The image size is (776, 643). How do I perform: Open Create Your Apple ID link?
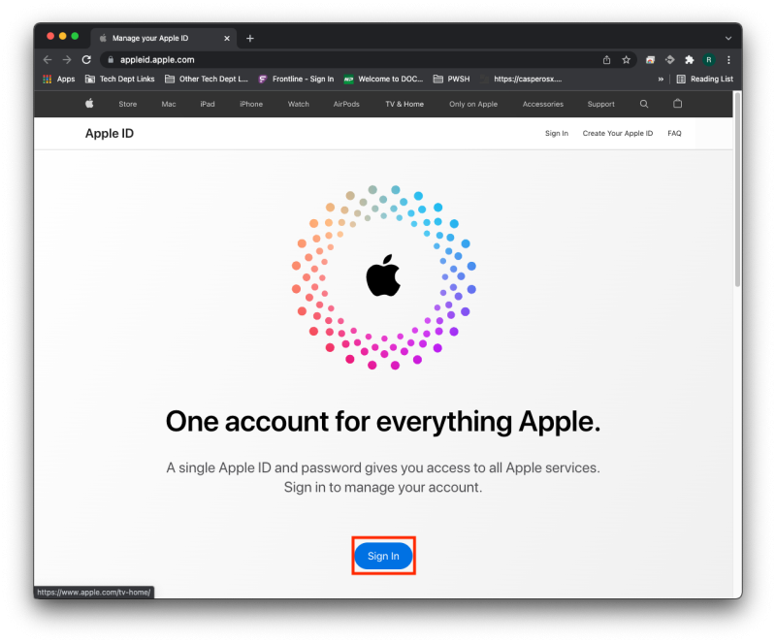[x=617, y=133]
